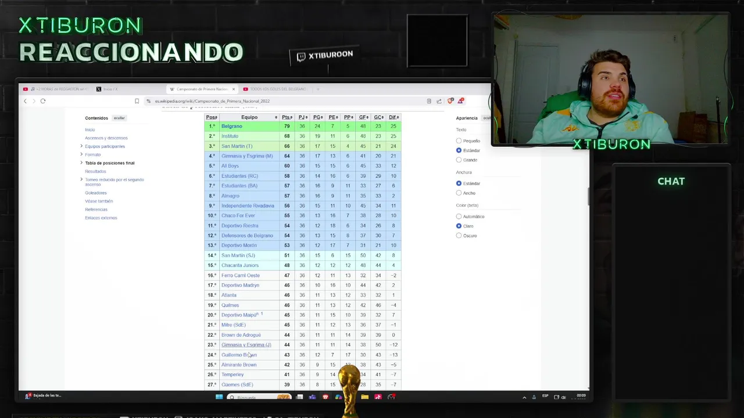Open Chacarita Juniors team link
This screenshot has height=418, width=744.
[x=240, y=265]
